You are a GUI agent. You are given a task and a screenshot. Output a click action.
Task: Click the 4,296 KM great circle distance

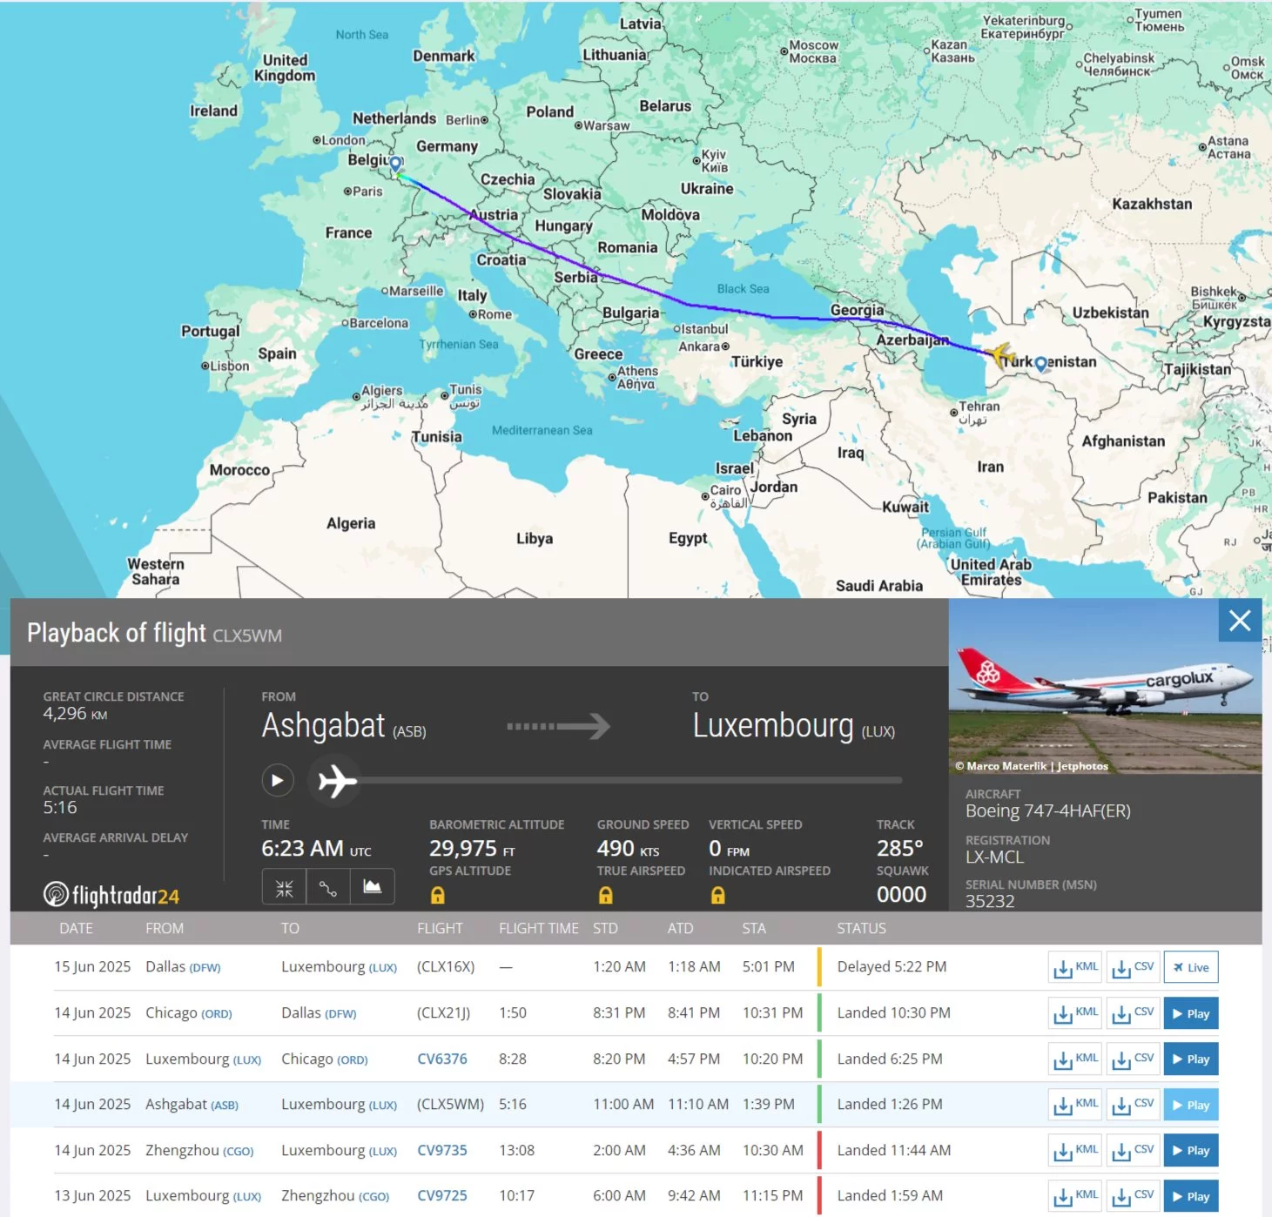pos(75,714)
